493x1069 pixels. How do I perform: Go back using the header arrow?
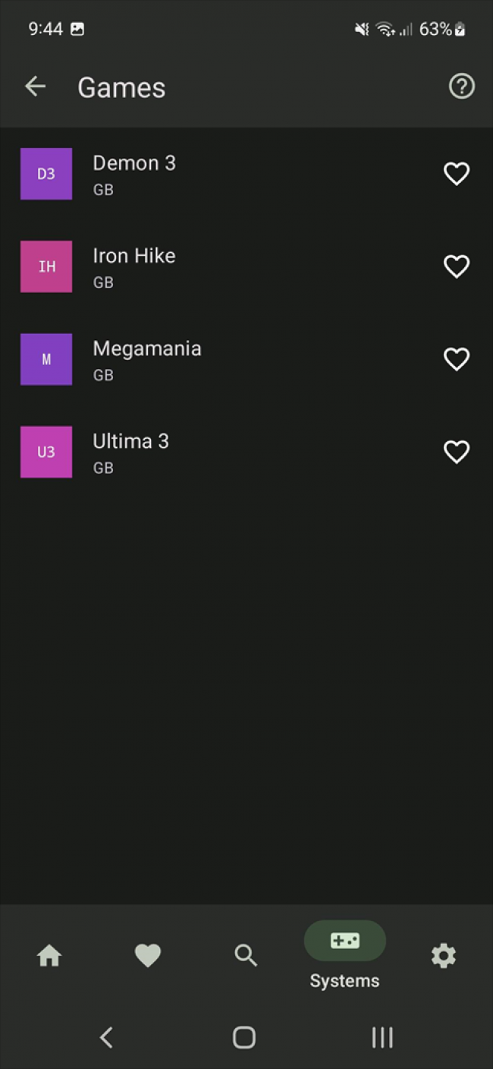click(36, 87)
